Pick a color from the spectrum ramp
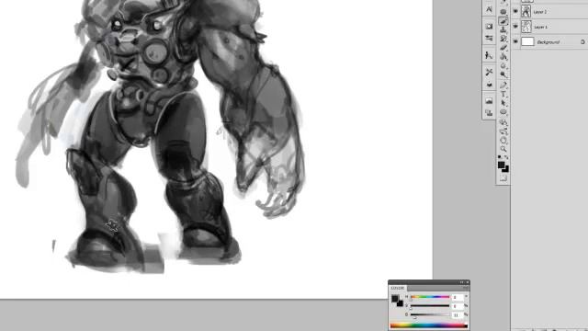 pyautogui.click(x=429, y=325)
